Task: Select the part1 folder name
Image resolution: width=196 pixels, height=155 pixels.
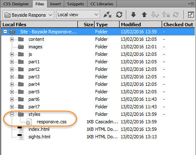Action: (34, 62)
